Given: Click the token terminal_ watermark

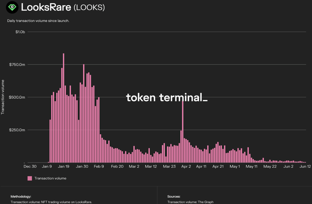Looking at the screenshot, I should click(x=167, y=98).
